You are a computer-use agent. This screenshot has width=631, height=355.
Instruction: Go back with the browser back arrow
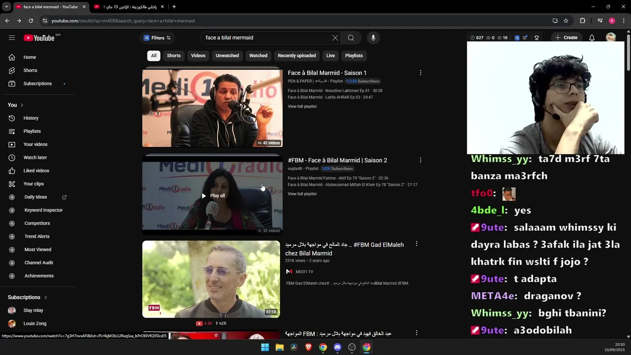pos(7,21)
